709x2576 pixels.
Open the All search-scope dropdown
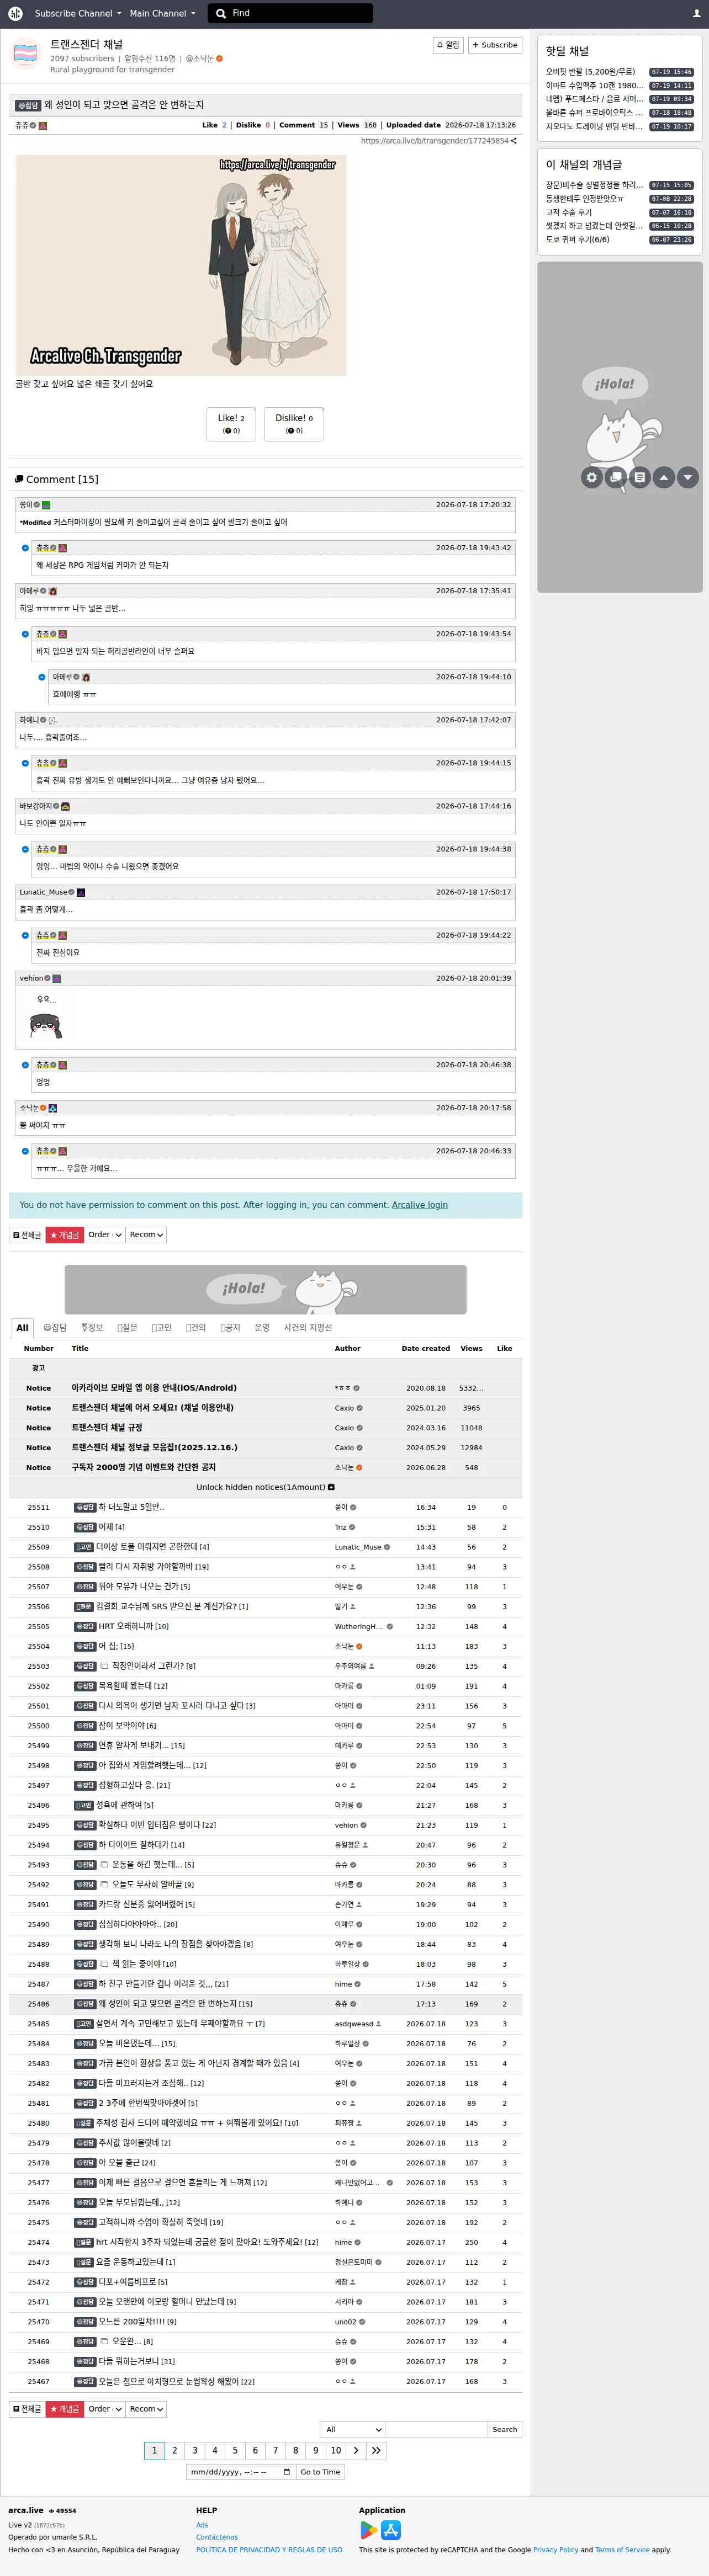(352, 2428)
